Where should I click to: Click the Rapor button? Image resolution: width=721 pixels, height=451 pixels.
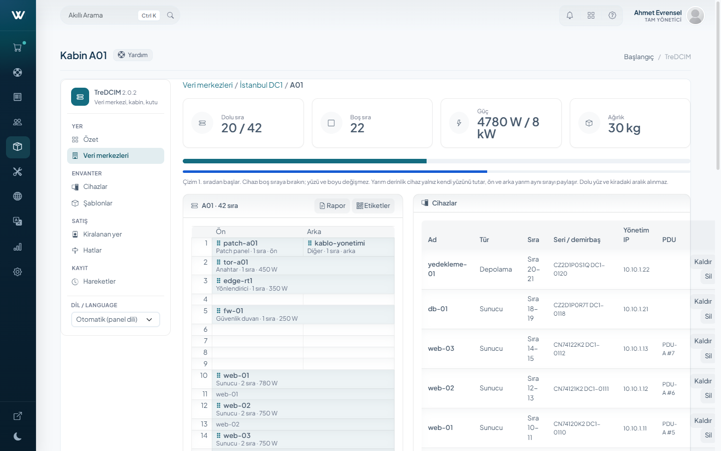click(x=332, y=206)
